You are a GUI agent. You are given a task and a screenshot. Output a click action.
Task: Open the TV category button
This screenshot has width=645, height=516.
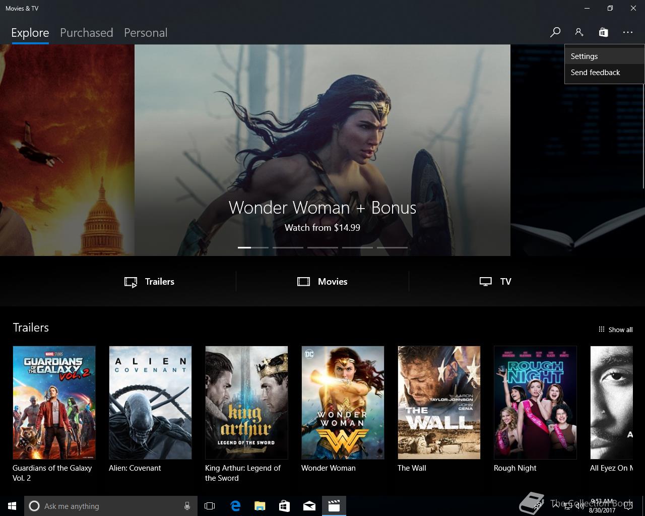click(495, 282)
